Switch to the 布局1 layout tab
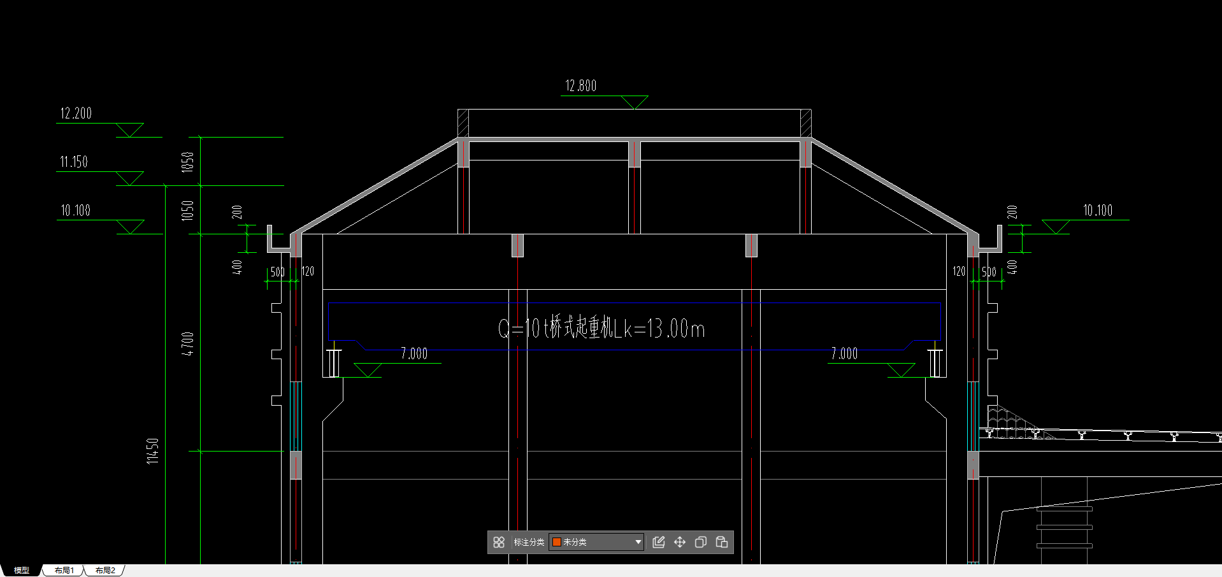 click(64, 571)
